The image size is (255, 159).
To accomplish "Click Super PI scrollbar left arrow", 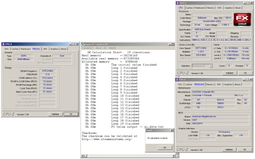I will (82, 156).
